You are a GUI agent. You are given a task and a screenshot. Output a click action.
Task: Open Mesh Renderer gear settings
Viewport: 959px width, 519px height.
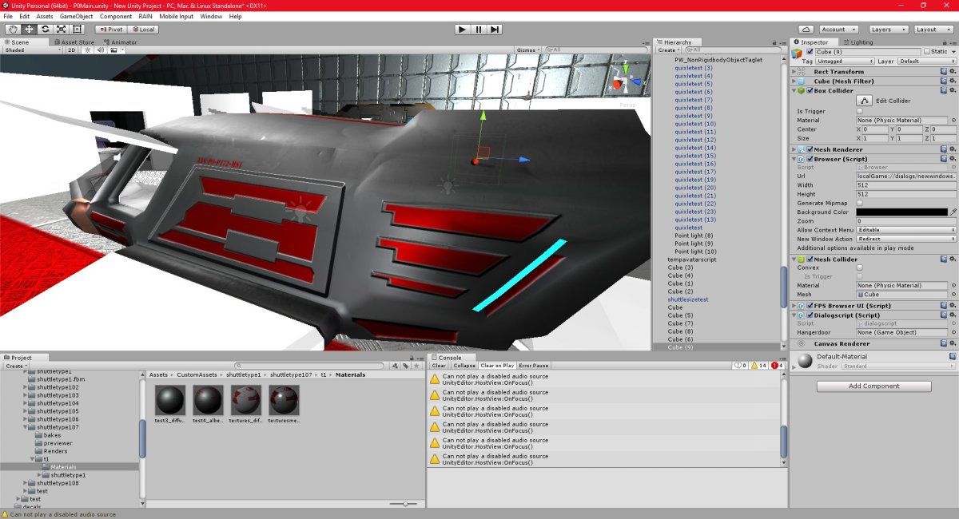tap(953, 149)
